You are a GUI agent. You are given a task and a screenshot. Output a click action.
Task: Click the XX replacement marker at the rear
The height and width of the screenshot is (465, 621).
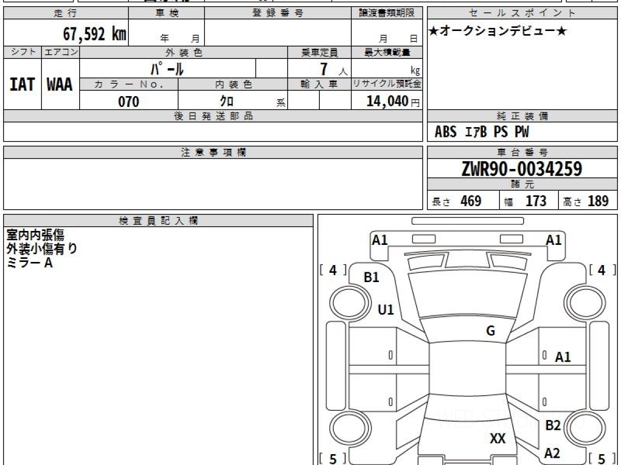(498, 439)
